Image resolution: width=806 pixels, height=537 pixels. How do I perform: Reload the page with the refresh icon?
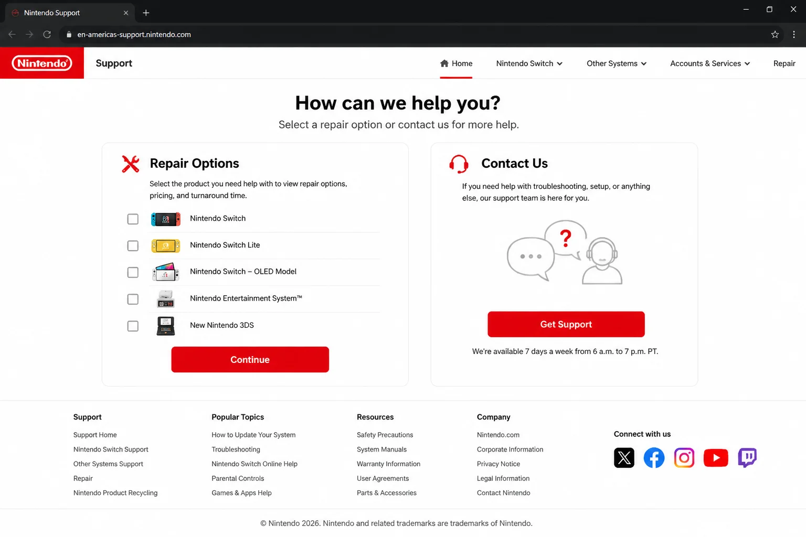[x=47, y=35]
